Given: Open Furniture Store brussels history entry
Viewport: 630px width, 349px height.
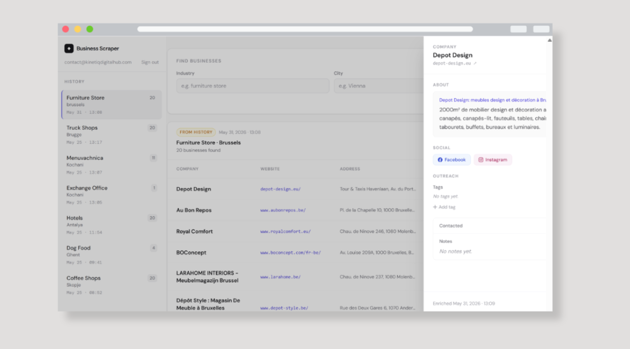Looking at the screenshot, I should [112, 104].
